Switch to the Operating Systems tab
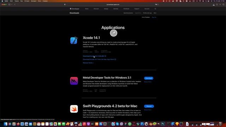The width and height of the screenshot is (226, 127). [x=128, y=13]
